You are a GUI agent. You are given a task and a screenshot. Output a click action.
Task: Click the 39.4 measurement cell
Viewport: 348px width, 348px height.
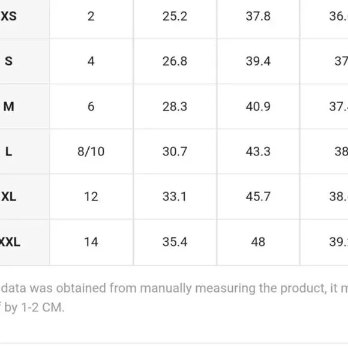(258, 61)
